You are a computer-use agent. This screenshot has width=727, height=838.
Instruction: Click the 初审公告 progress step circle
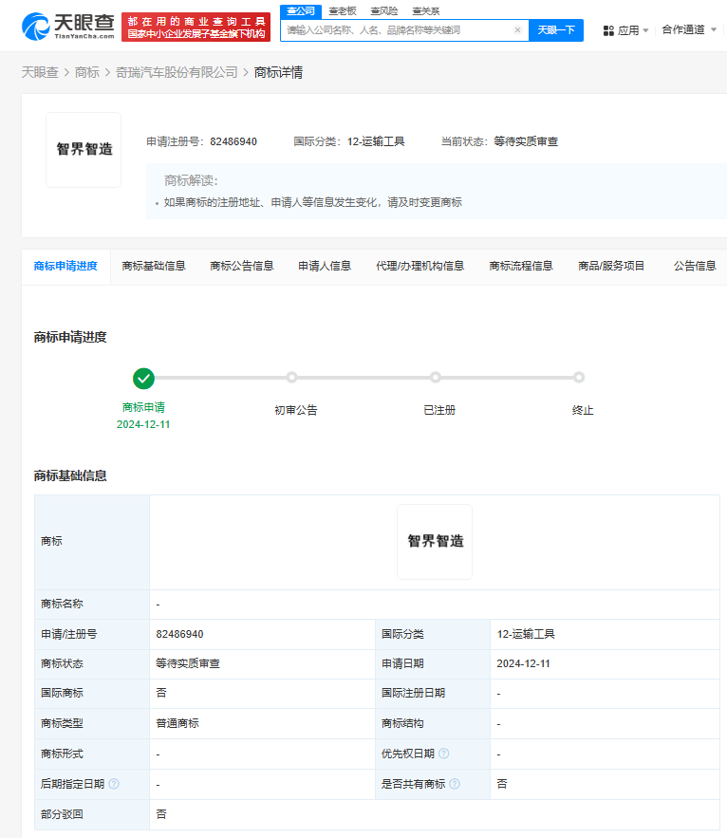(291, 378)
